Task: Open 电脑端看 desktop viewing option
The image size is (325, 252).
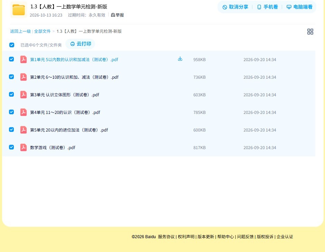Action: pyautogui.click(x=299, y=7)
